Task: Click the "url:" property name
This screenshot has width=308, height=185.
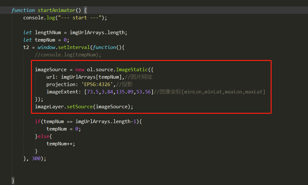Action: point(52,77)
